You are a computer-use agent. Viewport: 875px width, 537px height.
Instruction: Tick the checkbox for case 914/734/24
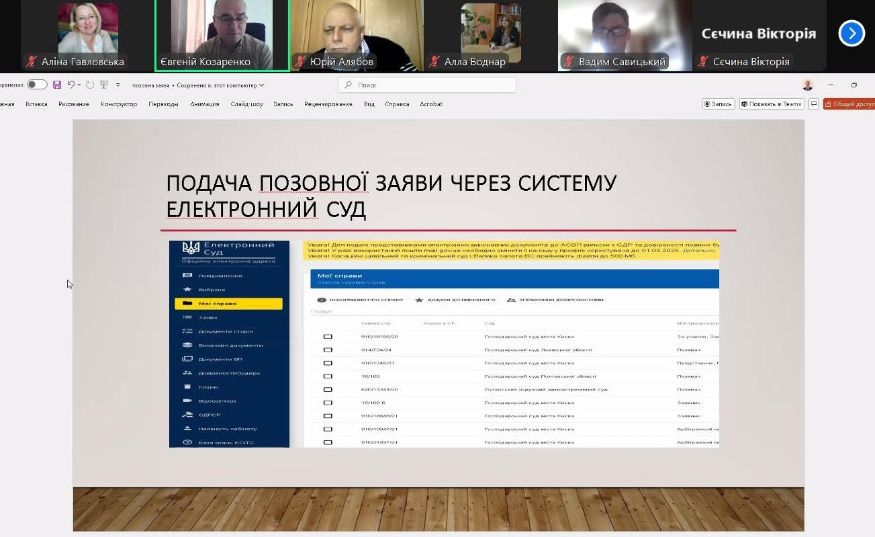328,350
